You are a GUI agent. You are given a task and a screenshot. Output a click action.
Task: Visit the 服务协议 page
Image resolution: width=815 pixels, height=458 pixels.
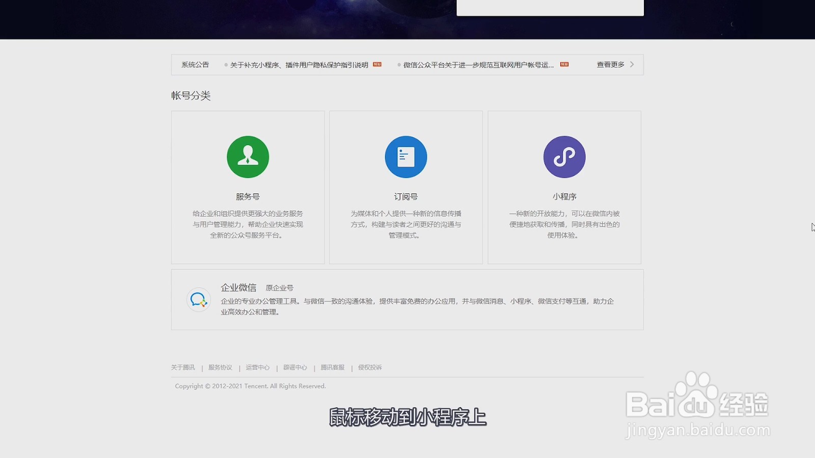point(220,367)
